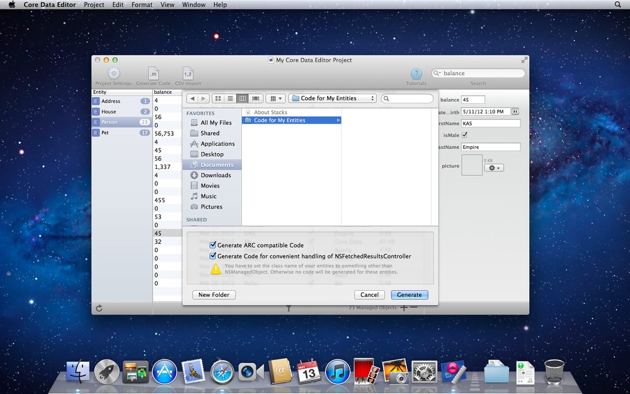Click the Generate button

(409, 294)
